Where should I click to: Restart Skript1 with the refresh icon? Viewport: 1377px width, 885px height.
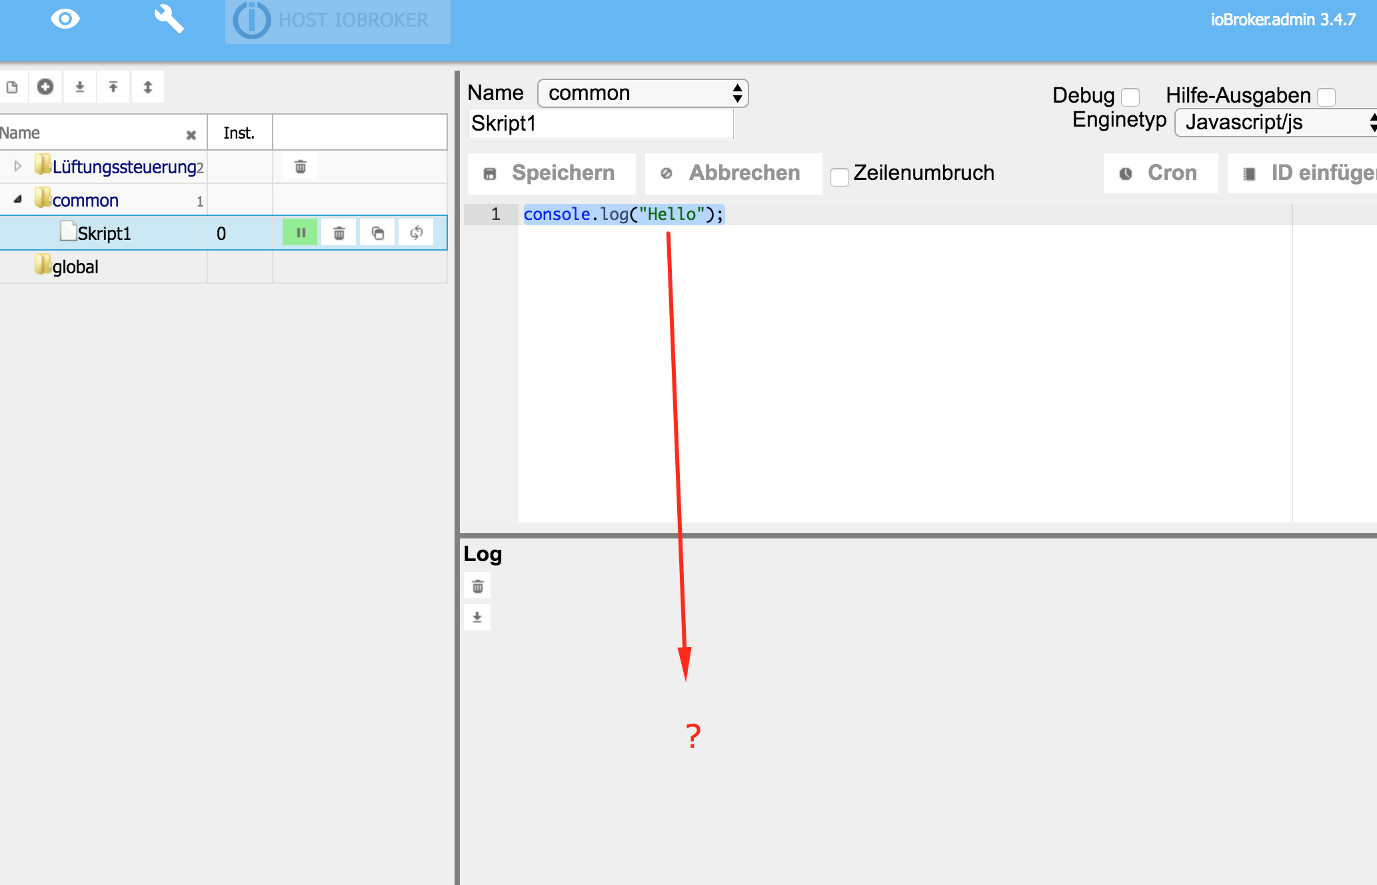(417, 233)
